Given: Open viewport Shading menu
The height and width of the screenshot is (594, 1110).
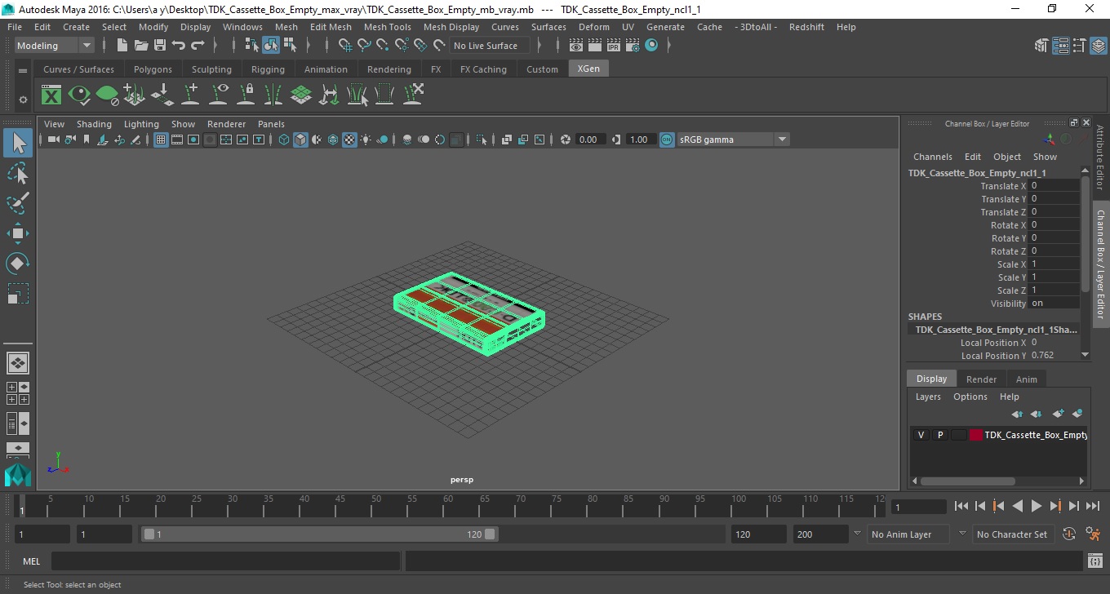Looking at the screenshot, I should pyautogui.click(x=94, y=124).
